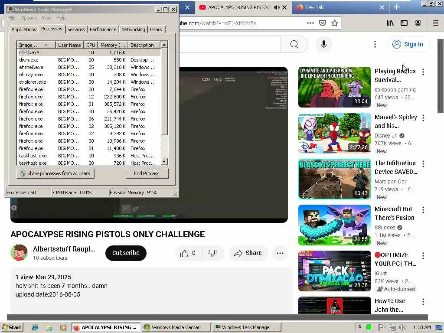Image resolution: width=444 pixels, height=333 pixels.
Task: Click the voice search microphone icon
Action: point(324,44)
